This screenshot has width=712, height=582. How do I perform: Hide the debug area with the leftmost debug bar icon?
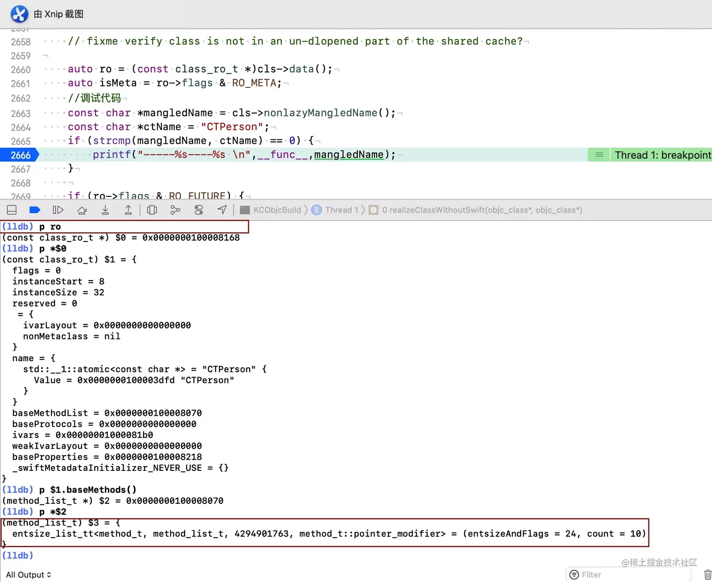[x=11, y=210]
